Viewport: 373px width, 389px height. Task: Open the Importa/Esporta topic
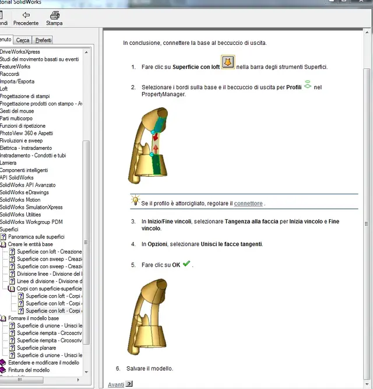pos(17,82)
